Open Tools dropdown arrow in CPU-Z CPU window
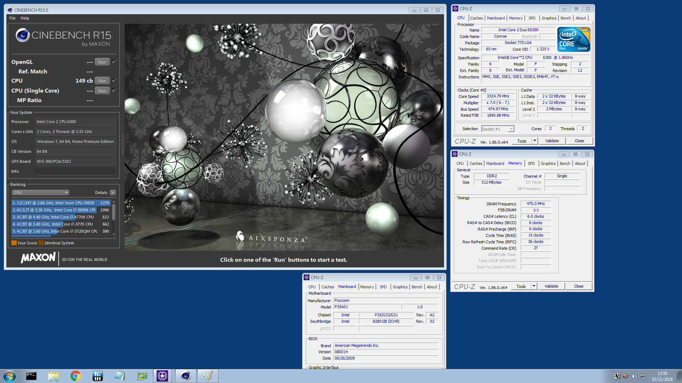 pyautogui.click(x=535, y=141)
